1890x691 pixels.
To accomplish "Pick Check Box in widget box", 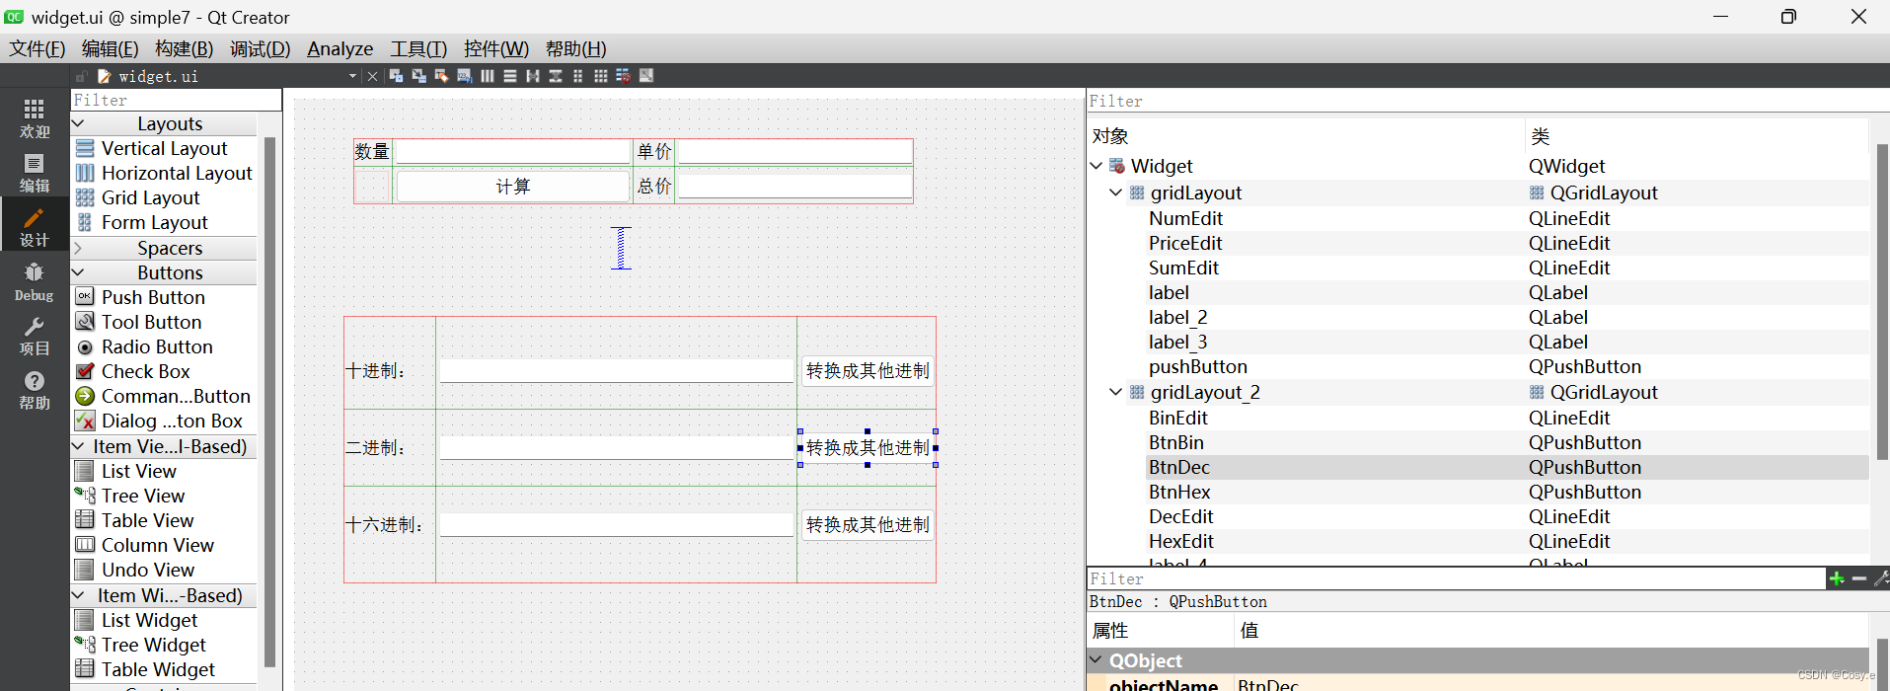I will [x=164, y=371].
